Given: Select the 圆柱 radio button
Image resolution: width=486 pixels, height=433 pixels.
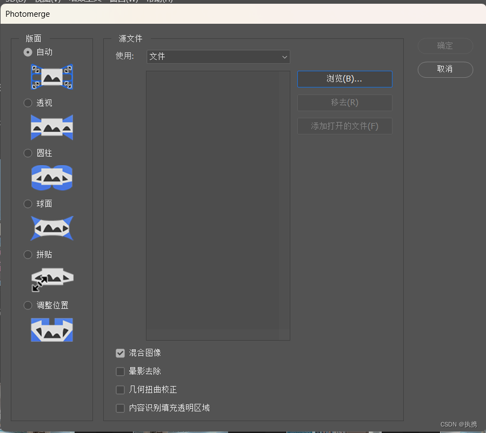Looking at the screenshot, I should [x=28, y=153].
